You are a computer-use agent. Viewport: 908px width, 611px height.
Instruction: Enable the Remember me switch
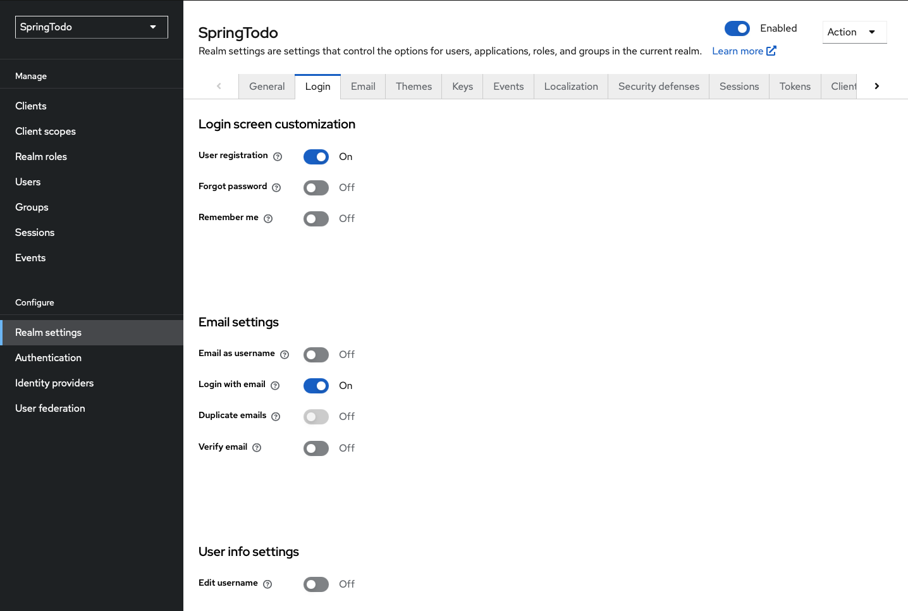tap(316, 219)
